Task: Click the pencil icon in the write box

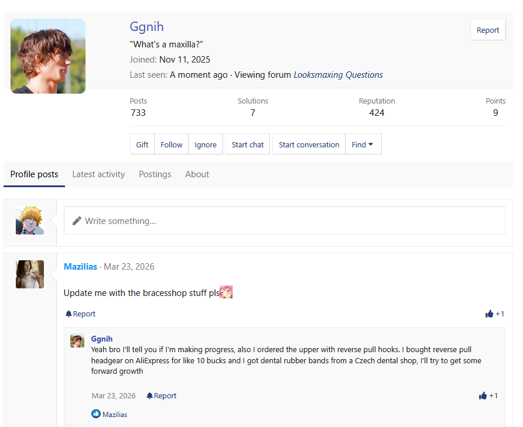Action: 77,221
